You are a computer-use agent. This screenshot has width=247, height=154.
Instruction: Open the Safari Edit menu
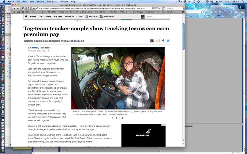click(25, 1)
